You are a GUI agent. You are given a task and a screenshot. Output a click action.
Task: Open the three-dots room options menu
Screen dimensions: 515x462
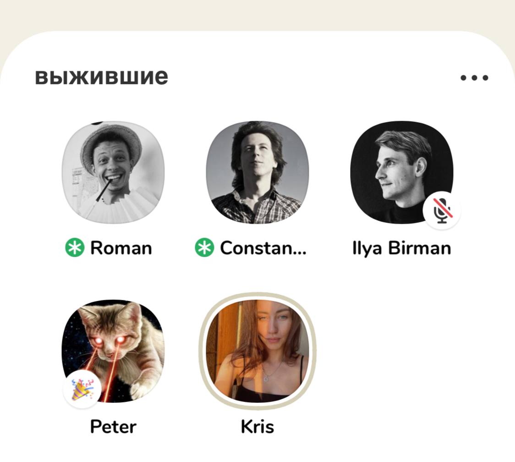click(474, 78)
